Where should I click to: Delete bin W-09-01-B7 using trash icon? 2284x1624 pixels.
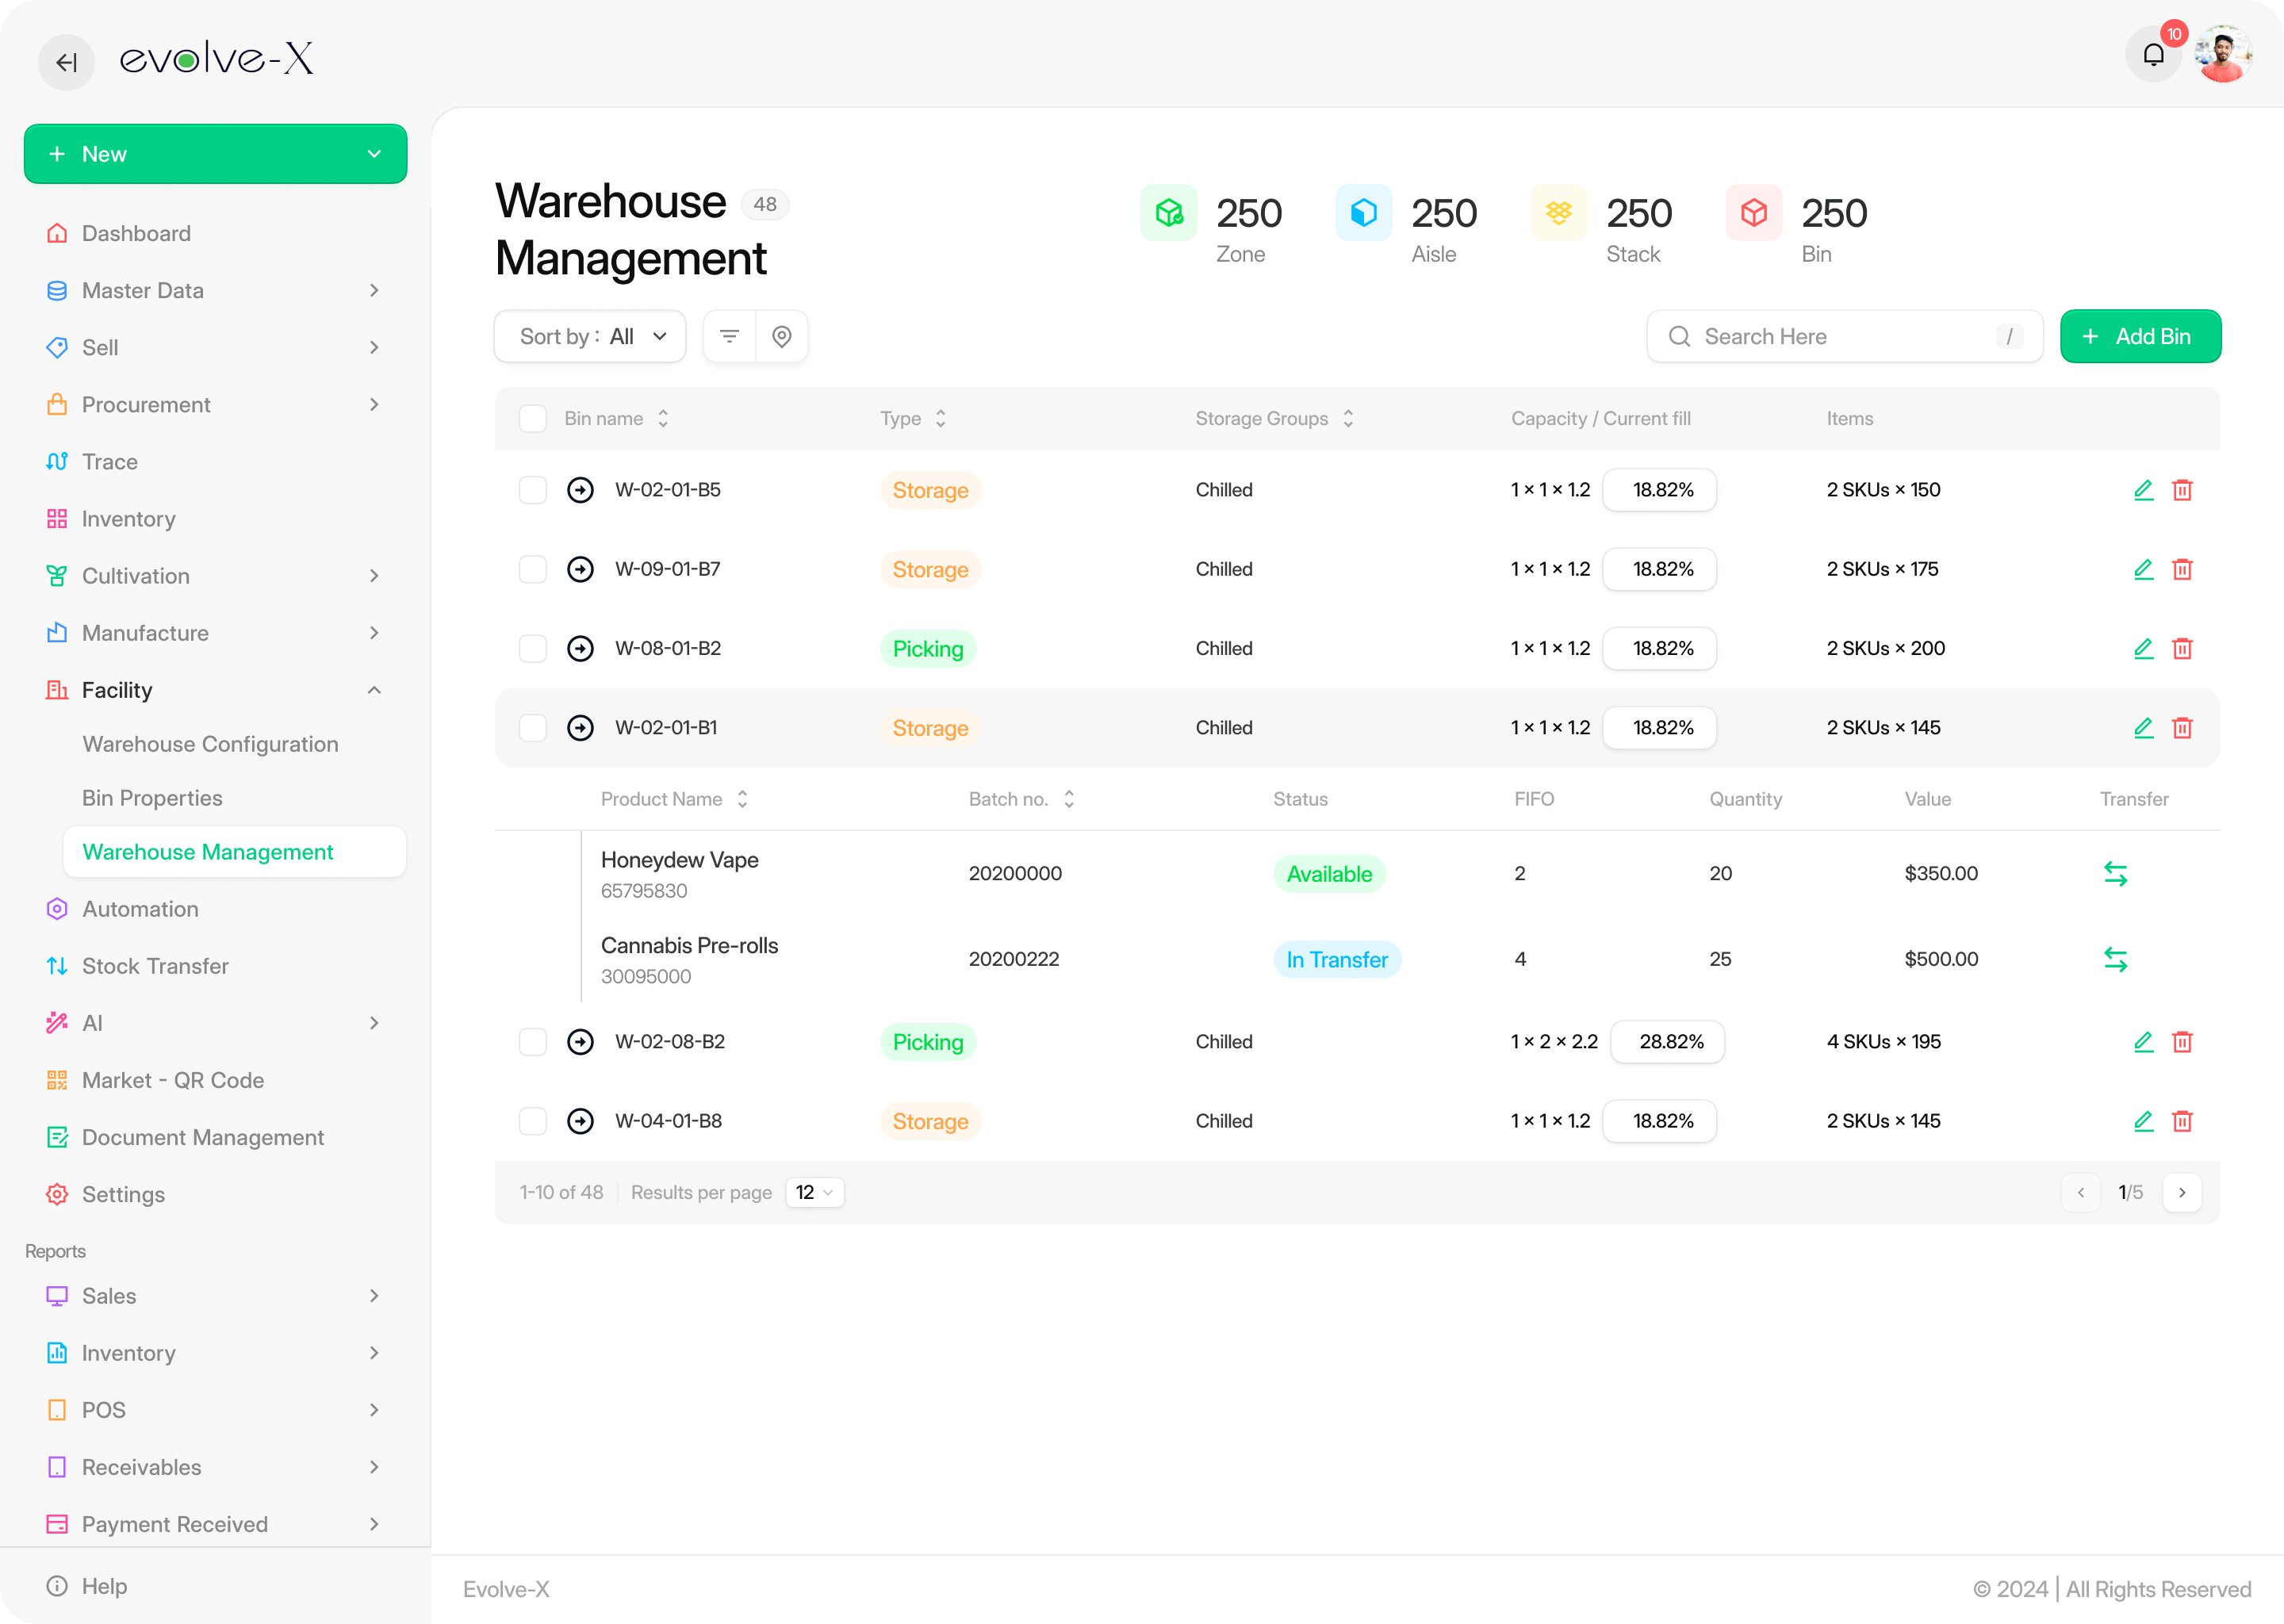click(x=2182, y=569)
